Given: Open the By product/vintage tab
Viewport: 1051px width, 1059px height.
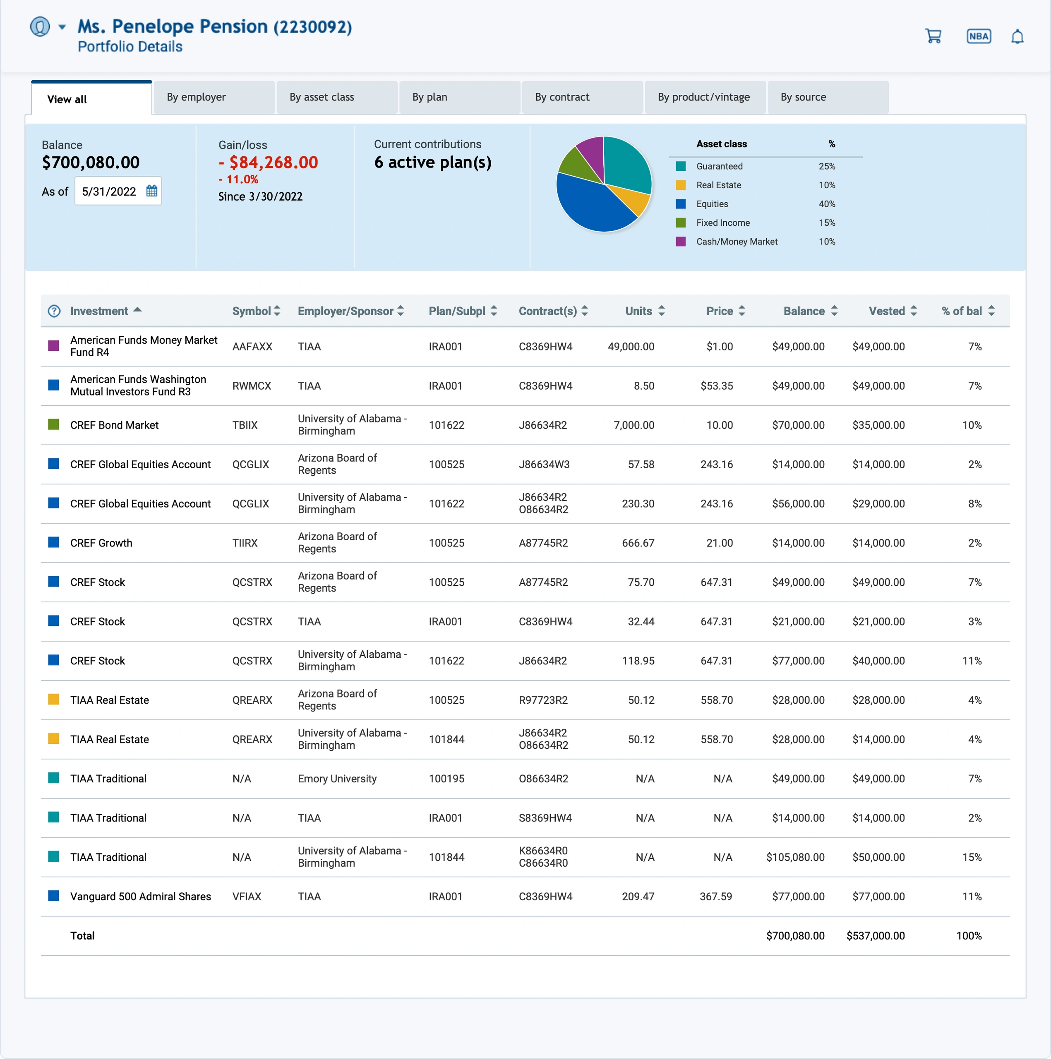Looking at the screenshot, I should (705, 97).
